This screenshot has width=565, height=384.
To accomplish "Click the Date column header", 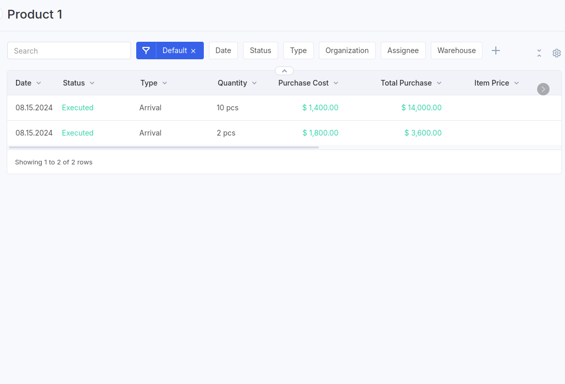I will coord(23,83).
